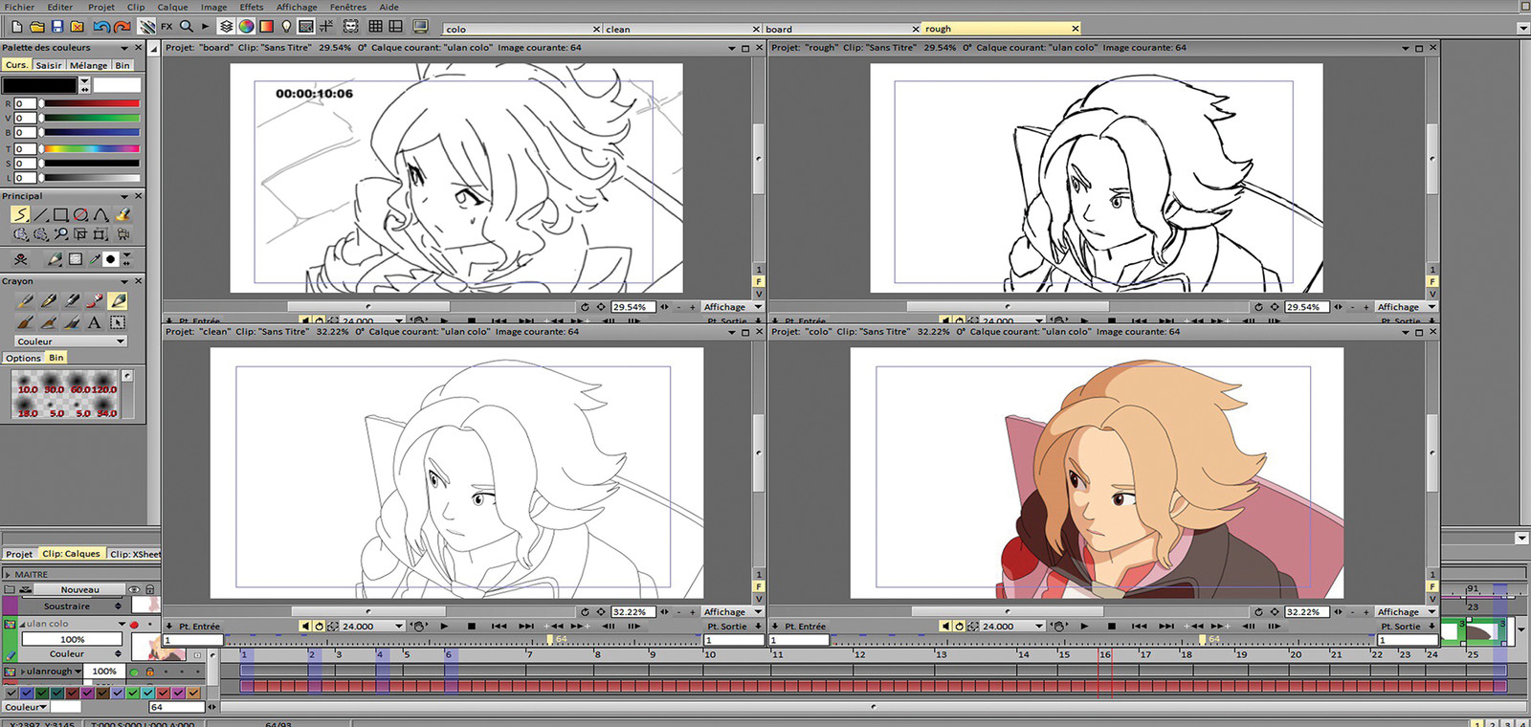Viewport: 1531px width, 727px height.
Task: Click the red R channel slider
Action: tap(90, 103)
